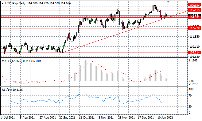
Task: Click the -0.2813 MACD scale value
Action: (x=194, y=84)
